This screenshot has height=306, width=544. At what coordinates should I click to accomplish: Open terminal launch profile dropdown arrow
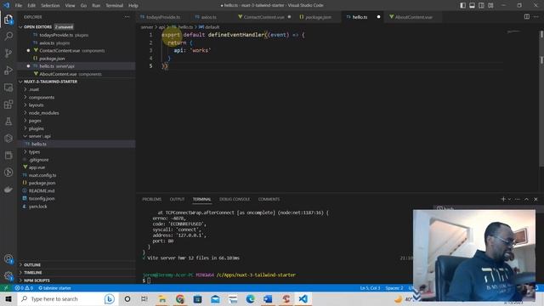(509, 199)
